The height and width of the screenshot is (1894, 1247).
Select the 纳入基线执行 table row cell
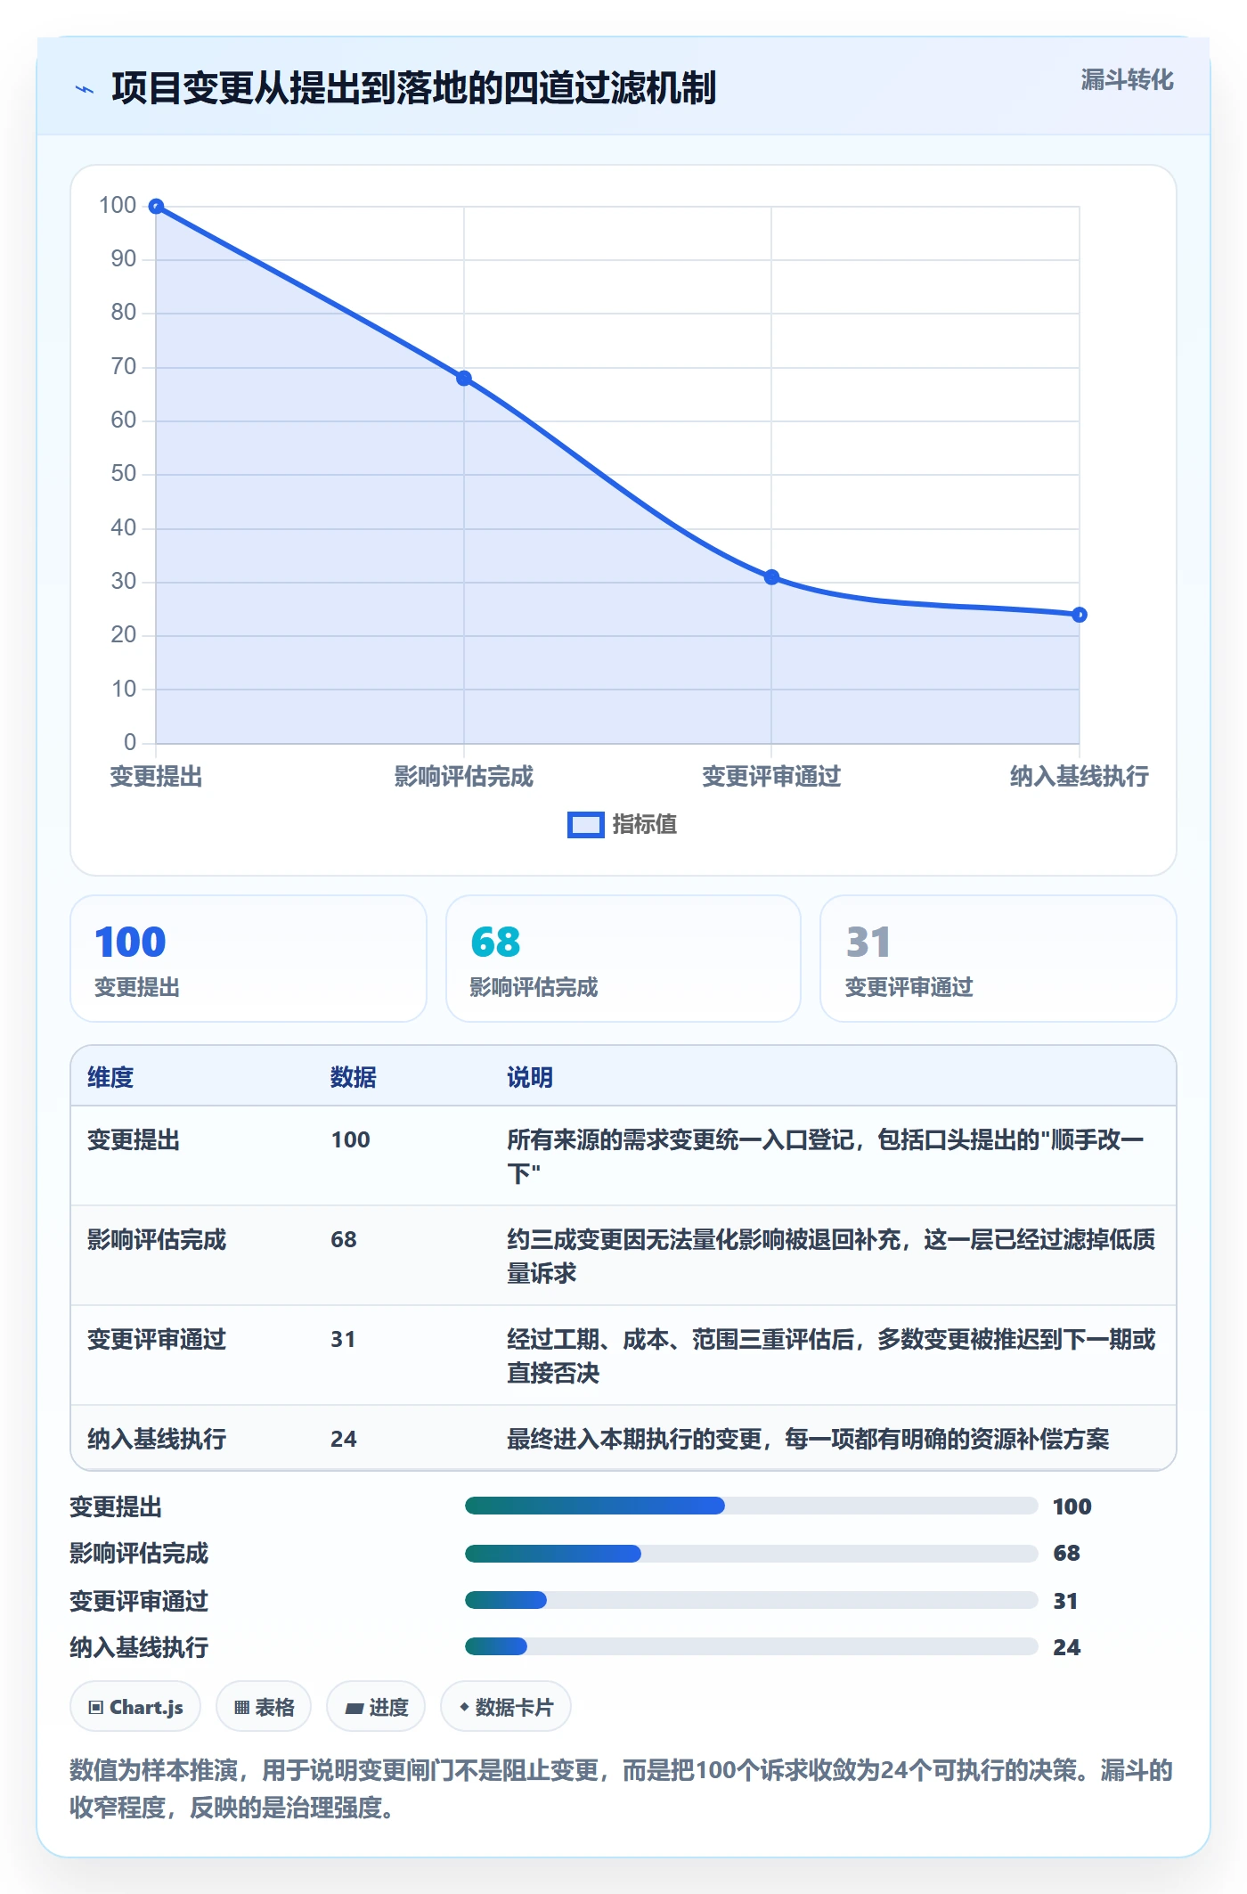coord(157,1439)
